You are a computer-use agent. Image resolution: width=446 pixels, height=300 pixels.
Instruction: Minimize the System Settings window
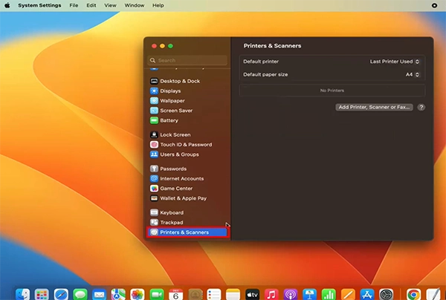pyautogui.click(x=162, y=46)
